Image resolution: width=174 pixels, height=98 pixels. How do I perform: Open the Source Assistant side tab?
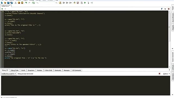coord(173,57)
